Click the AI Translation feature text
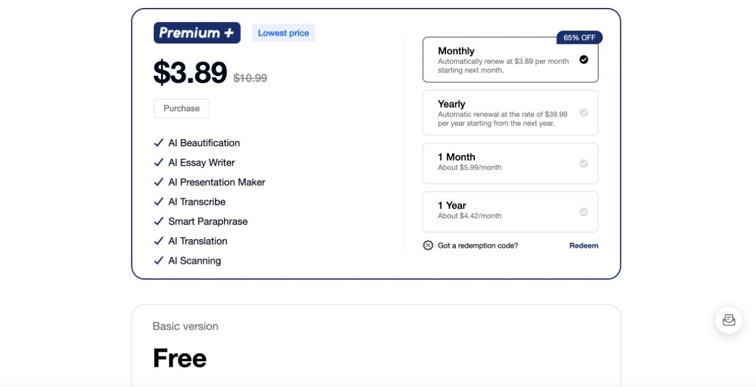 (198, 241)
